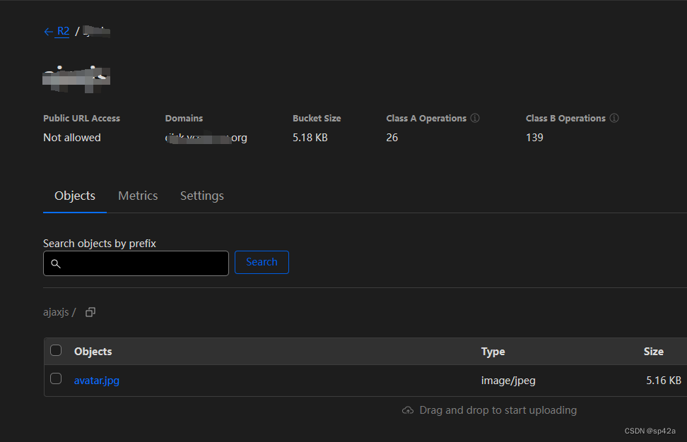
Task: Tick the select-all objects checkbox in header
Action: click(x=56, y=350)
